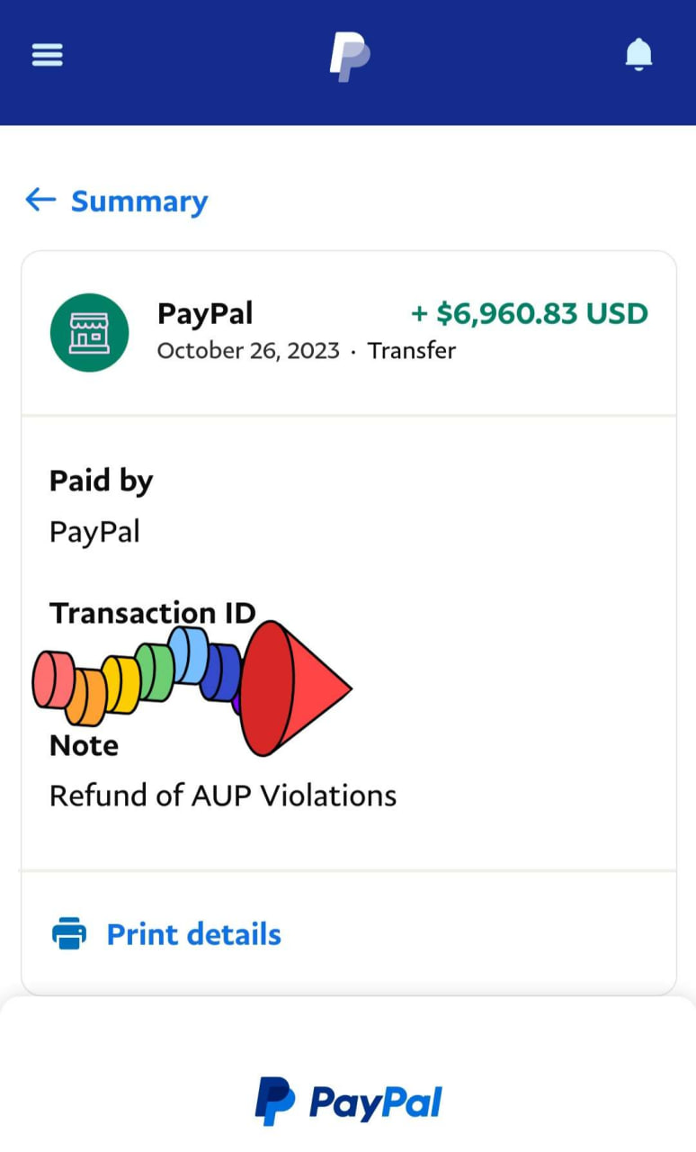Click the green merchant storefront icon
The image size is (696, 1152).
(89, 332)
